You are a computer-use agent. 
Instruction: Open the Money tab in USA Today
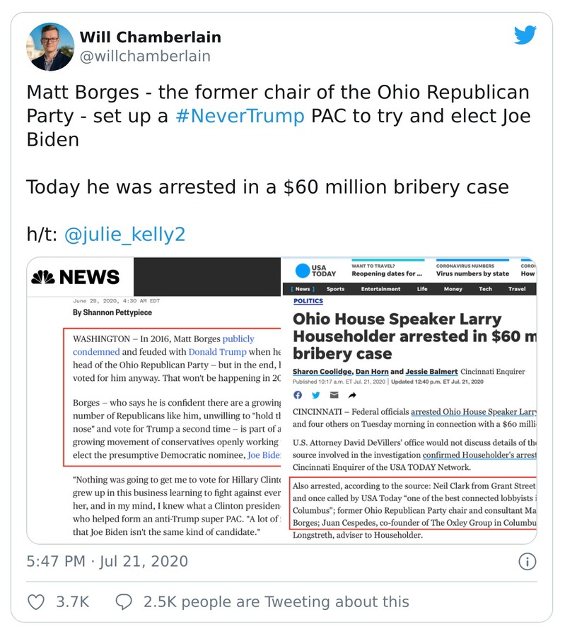pos(453,289)
